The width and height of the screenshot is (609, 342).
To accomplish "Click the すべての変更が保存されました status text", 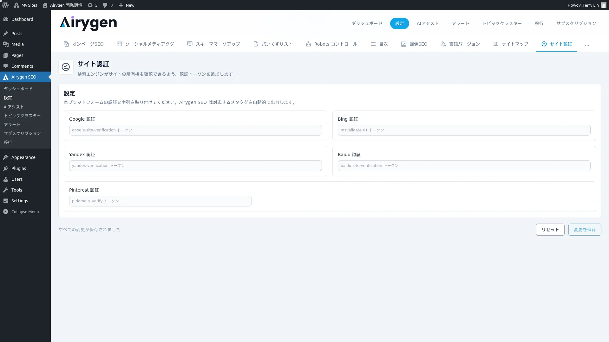I will 89,230.
